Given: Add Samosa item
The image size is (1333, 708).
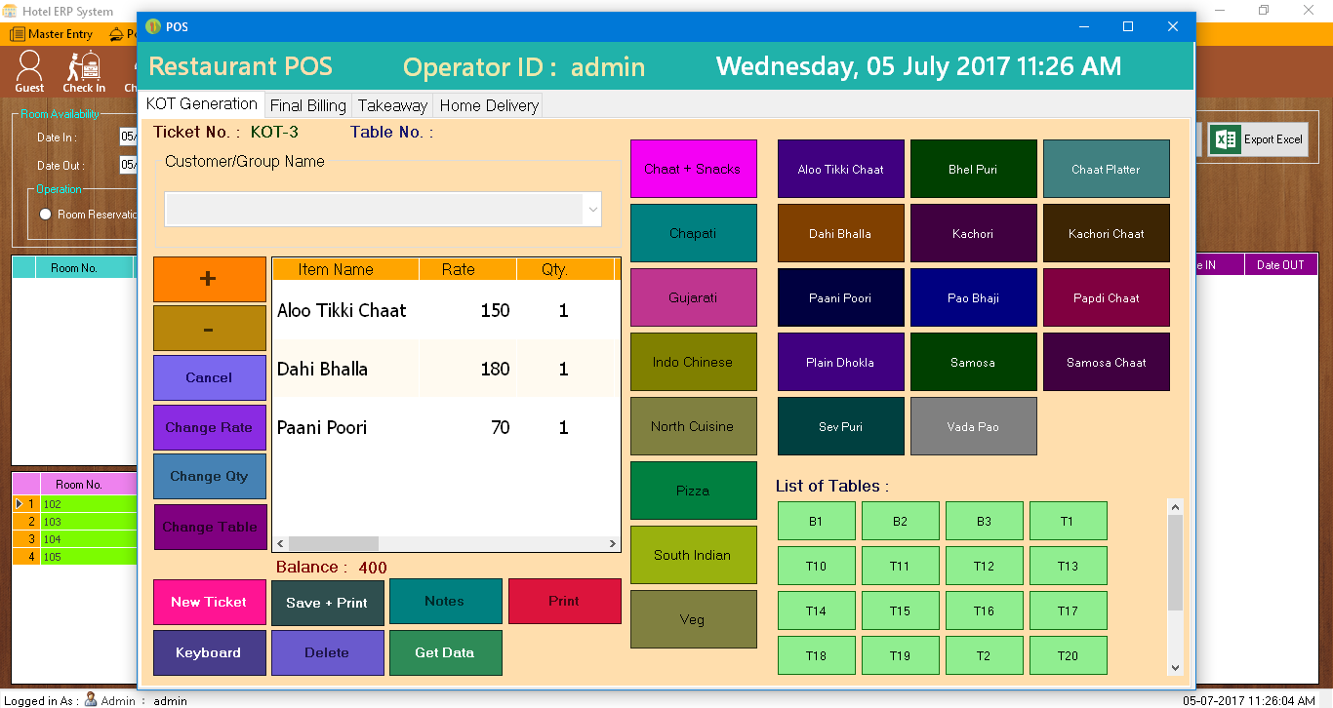Looking at the screenshot, I should pos(974,362).
